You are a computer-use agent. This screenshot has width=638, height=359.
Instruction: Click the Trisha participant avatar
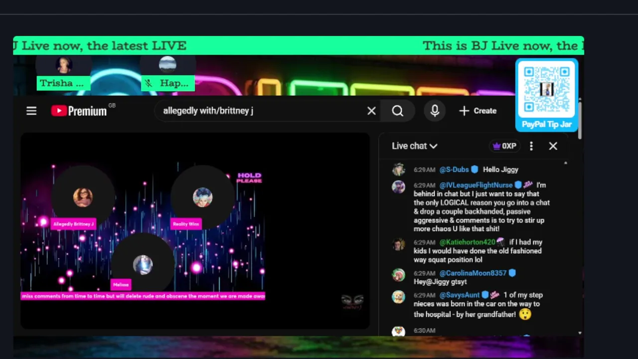pos(64,64)
